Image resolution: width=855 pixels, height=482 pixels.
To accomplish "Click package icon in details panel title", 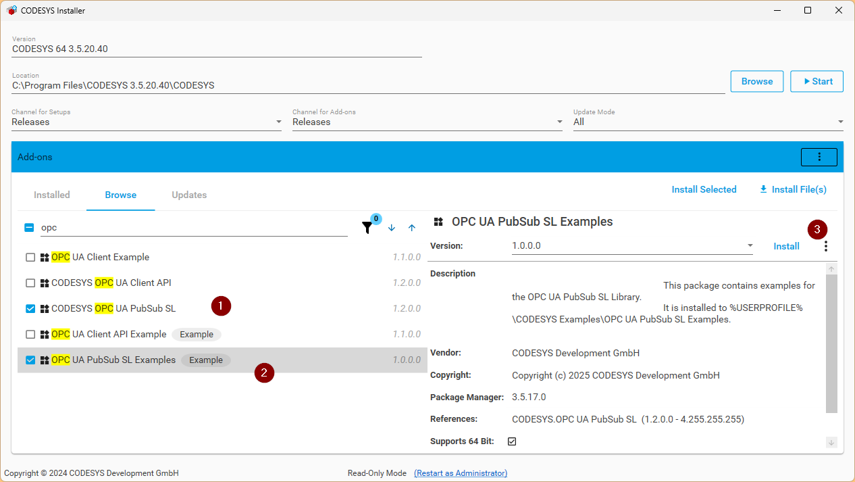I will [438, 222].
